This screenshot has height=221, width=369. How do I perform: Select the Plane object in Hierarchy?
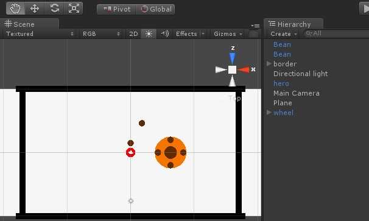click(283, 103)
